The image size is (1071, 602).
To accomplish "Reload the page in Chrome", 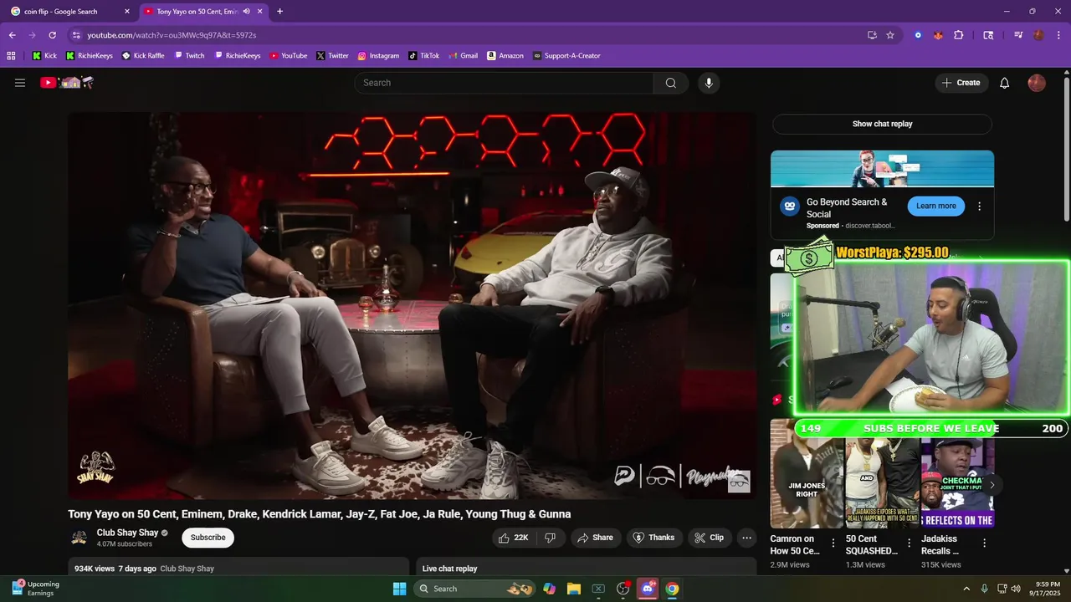I will [52, 35].
